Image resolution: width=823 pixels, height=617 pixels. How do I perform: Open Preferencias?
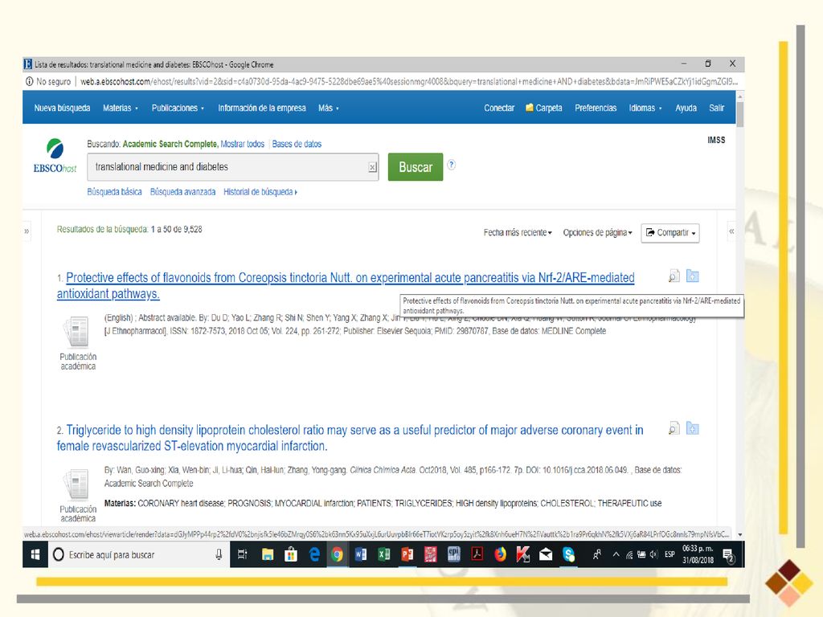(596, 108)
